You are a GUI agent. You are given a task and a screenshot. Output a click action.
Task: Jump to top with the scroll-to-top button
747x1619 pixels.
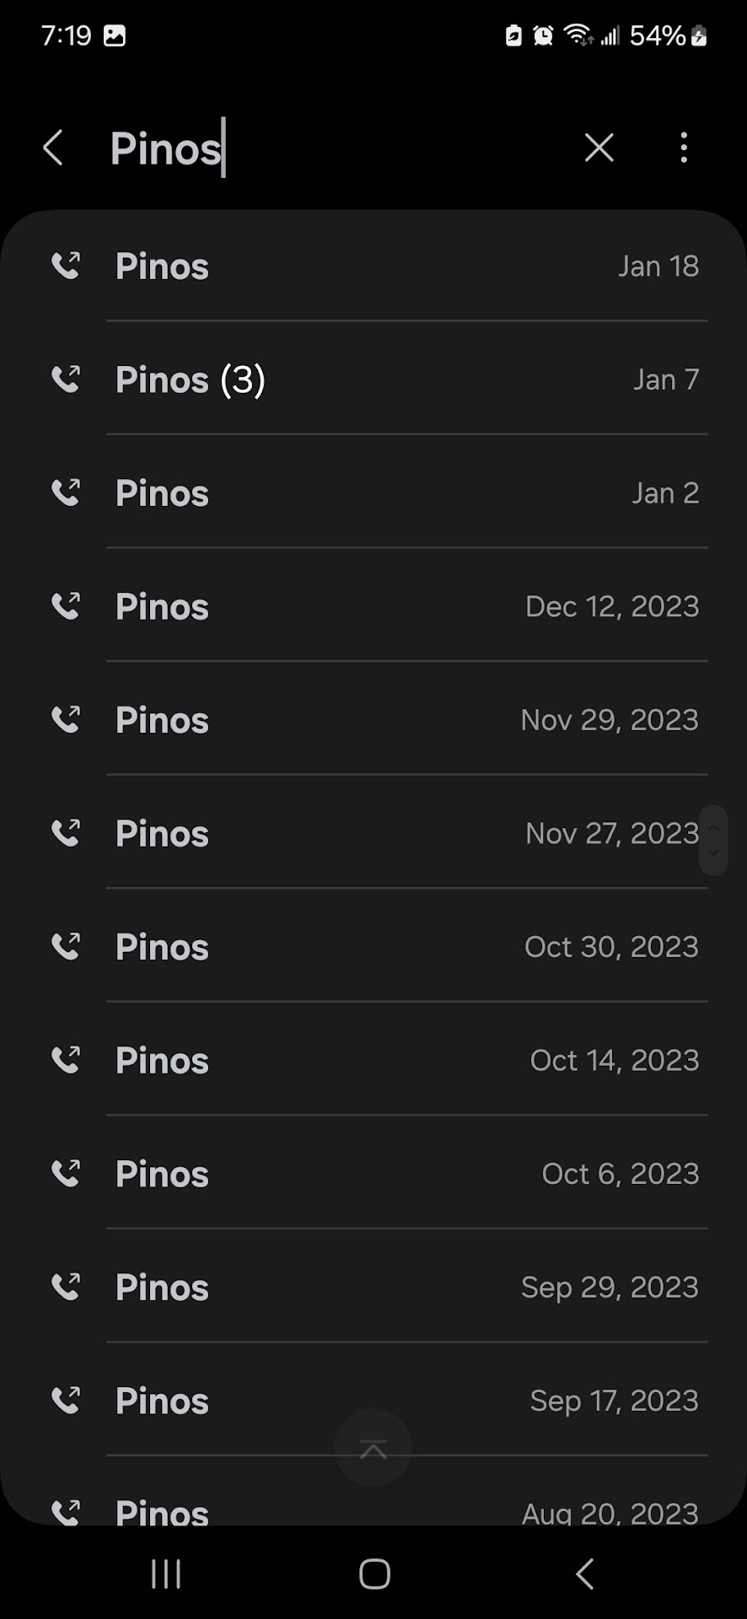[x=373, y=1449]
